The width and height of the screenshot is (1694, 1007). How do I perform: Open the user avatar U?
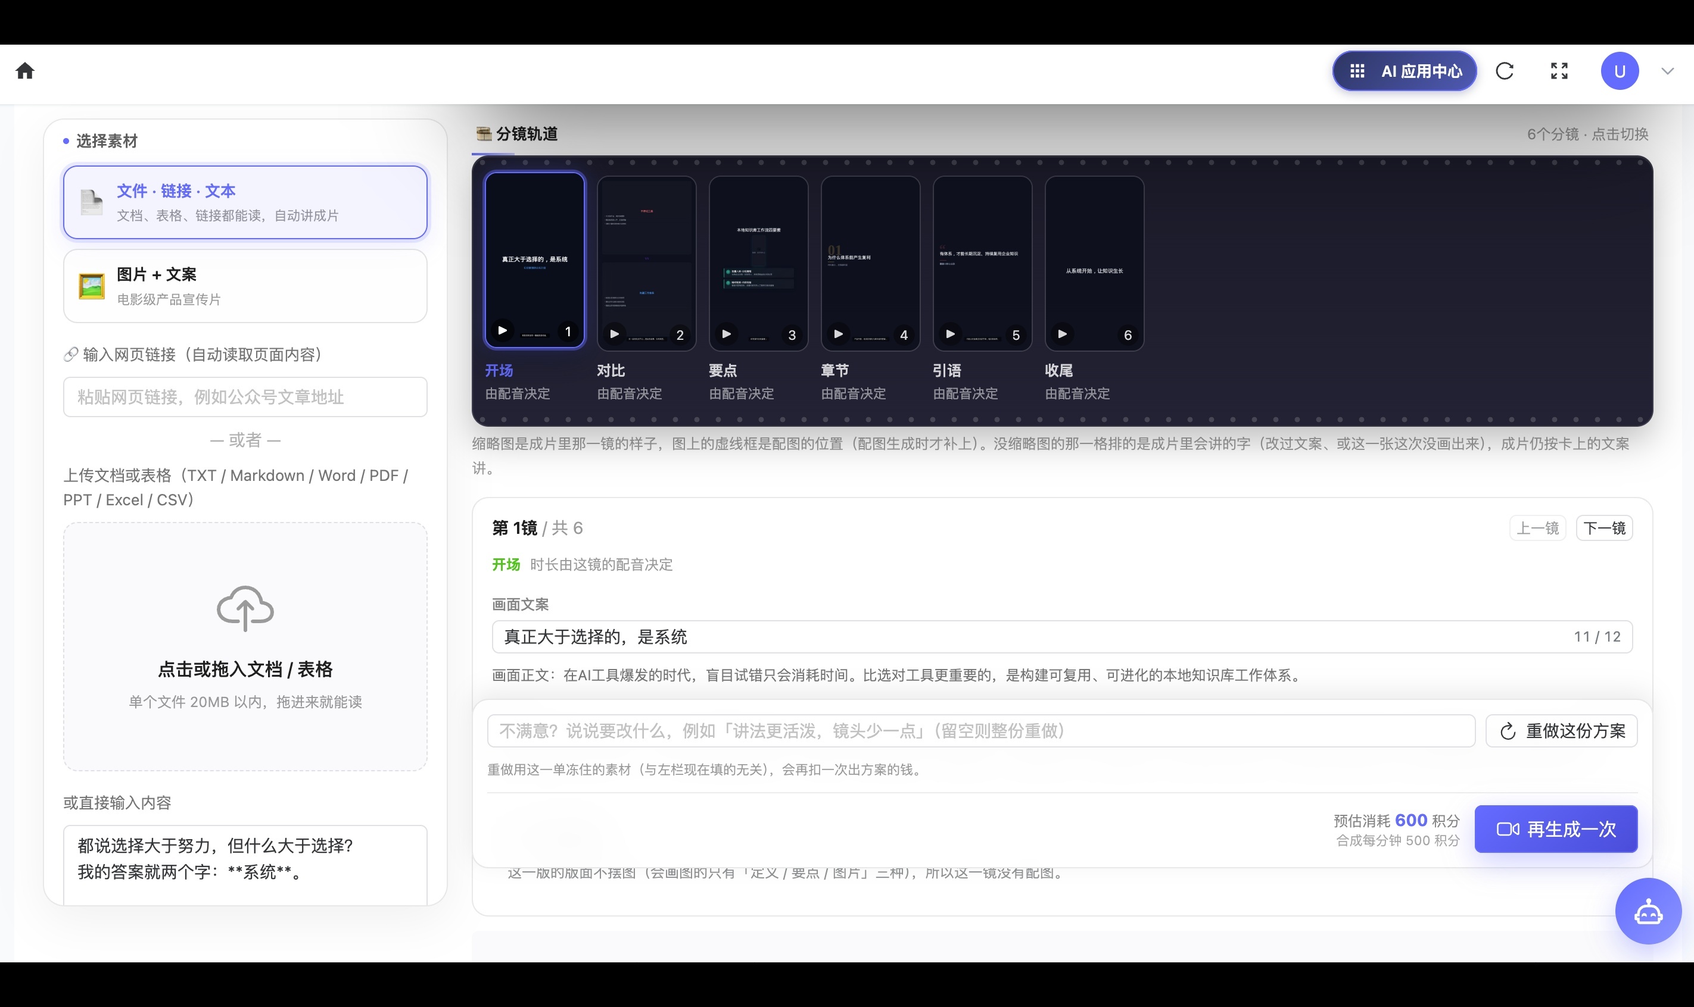pyautogui.click(x=1620, y=71)
